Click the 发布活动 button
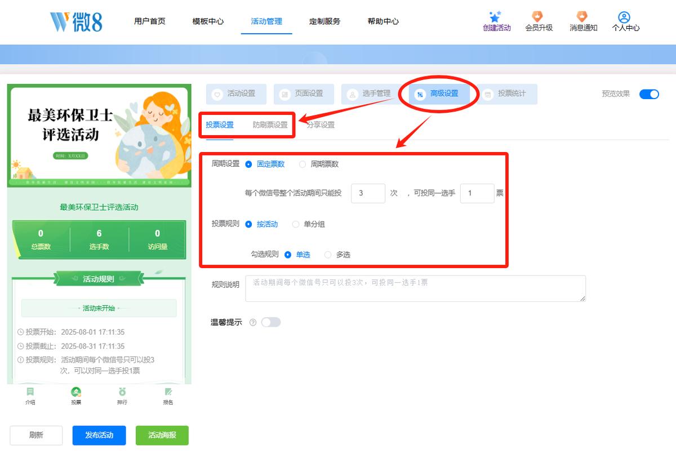Image resolution: width=676 pixels, height=467 pixels. point(99,435)
